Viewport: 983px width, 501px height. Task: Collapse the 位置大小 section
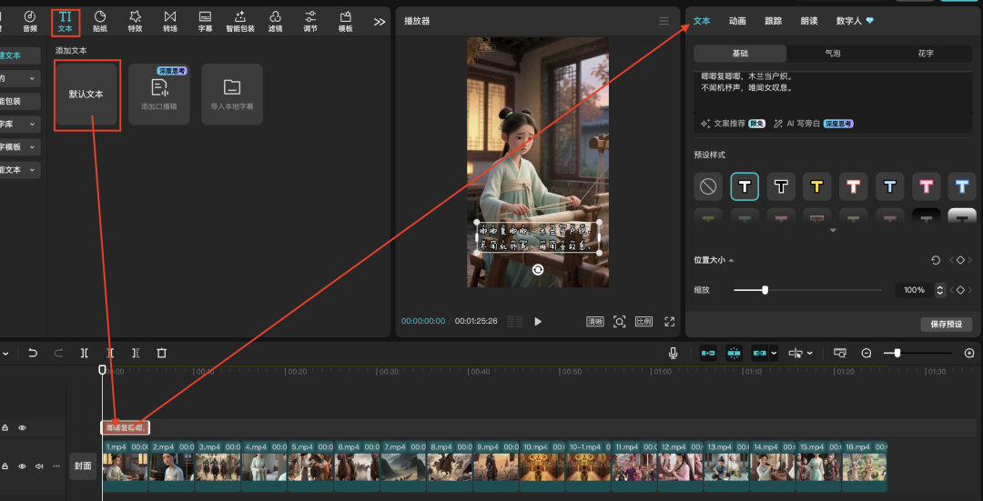(731, 260)
